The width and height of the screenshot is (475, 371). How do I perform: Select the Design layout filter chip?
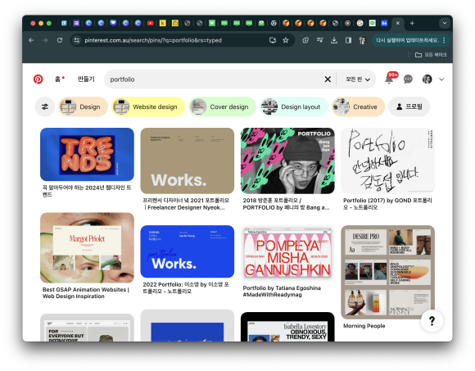[293, 106]
